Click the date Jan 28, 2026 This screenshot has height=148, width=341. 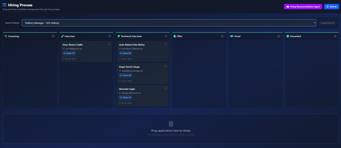[127, 81]
